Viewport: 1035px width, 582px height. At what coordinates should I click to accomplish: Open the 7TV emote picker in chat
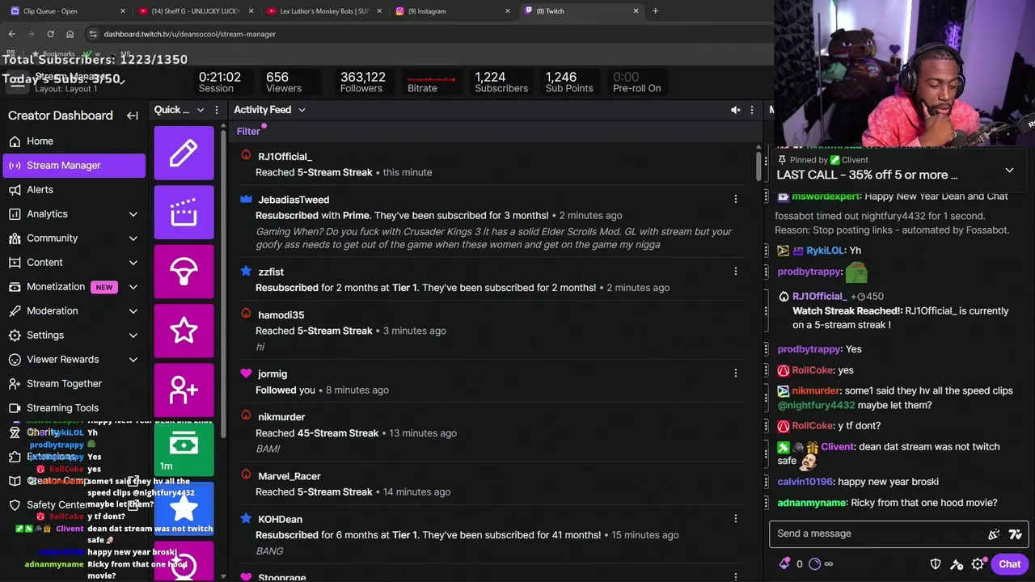1016,533
